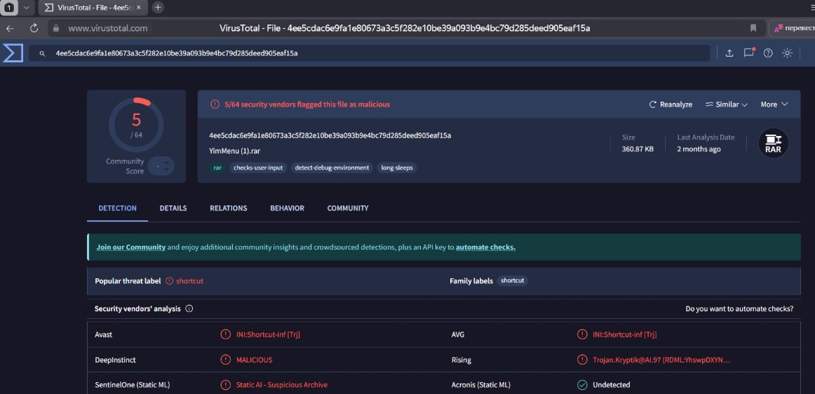Click the AVG INI:Shortcut-inf [Trj] result
Screen dimensions: 815x394
625,334
